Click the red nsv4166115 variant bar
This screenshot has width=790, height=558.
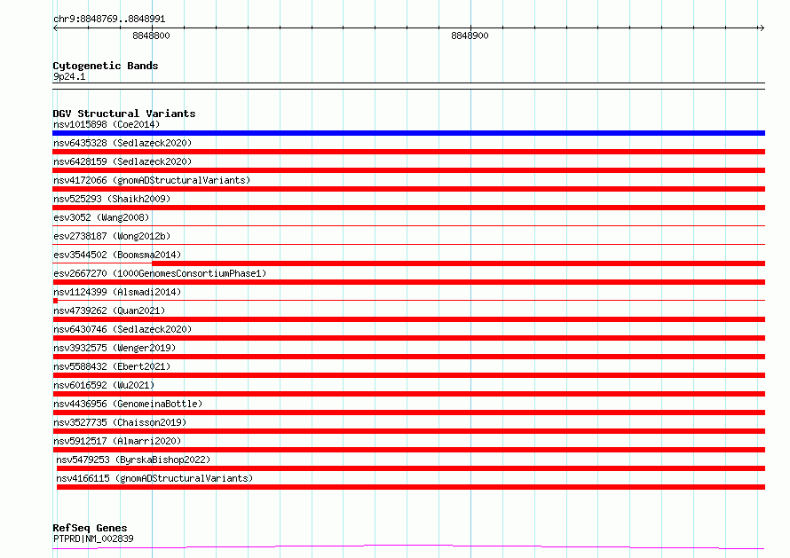click(x=411, y=487)
